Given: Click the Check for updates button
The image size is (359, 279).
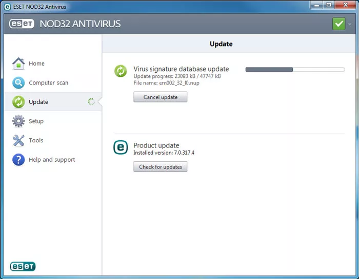Looking at the screenshot, I should click(x=160, y=166).
